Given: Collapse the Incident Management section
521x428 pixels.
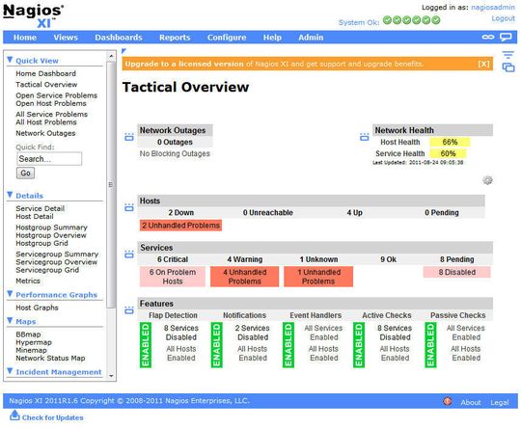Looking at the screenshot, I should (10, 371).
